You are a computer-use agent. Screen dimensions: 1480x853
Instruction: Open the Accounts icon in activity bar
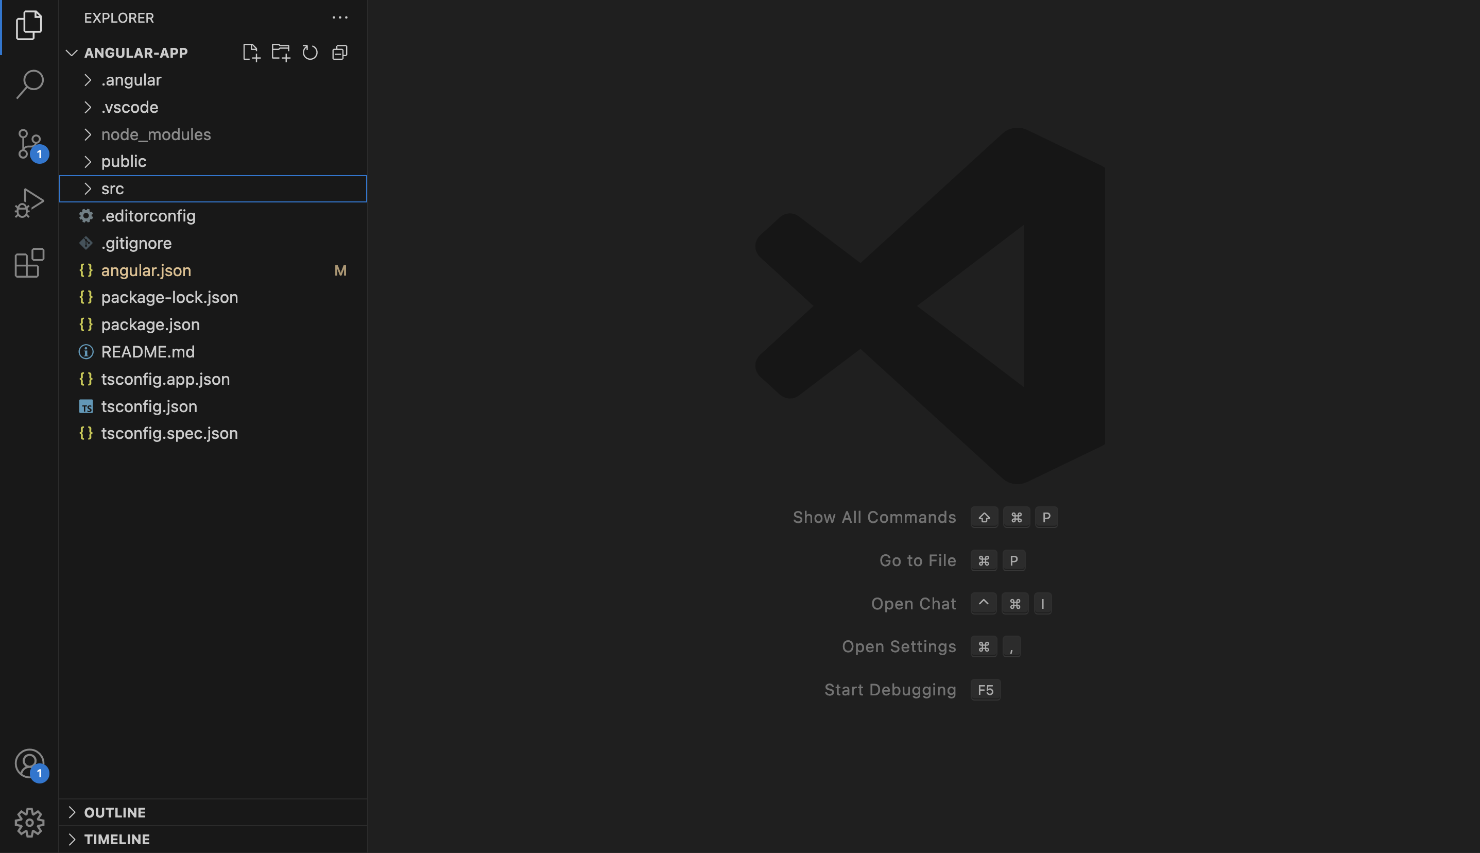(x=29, y=763)
